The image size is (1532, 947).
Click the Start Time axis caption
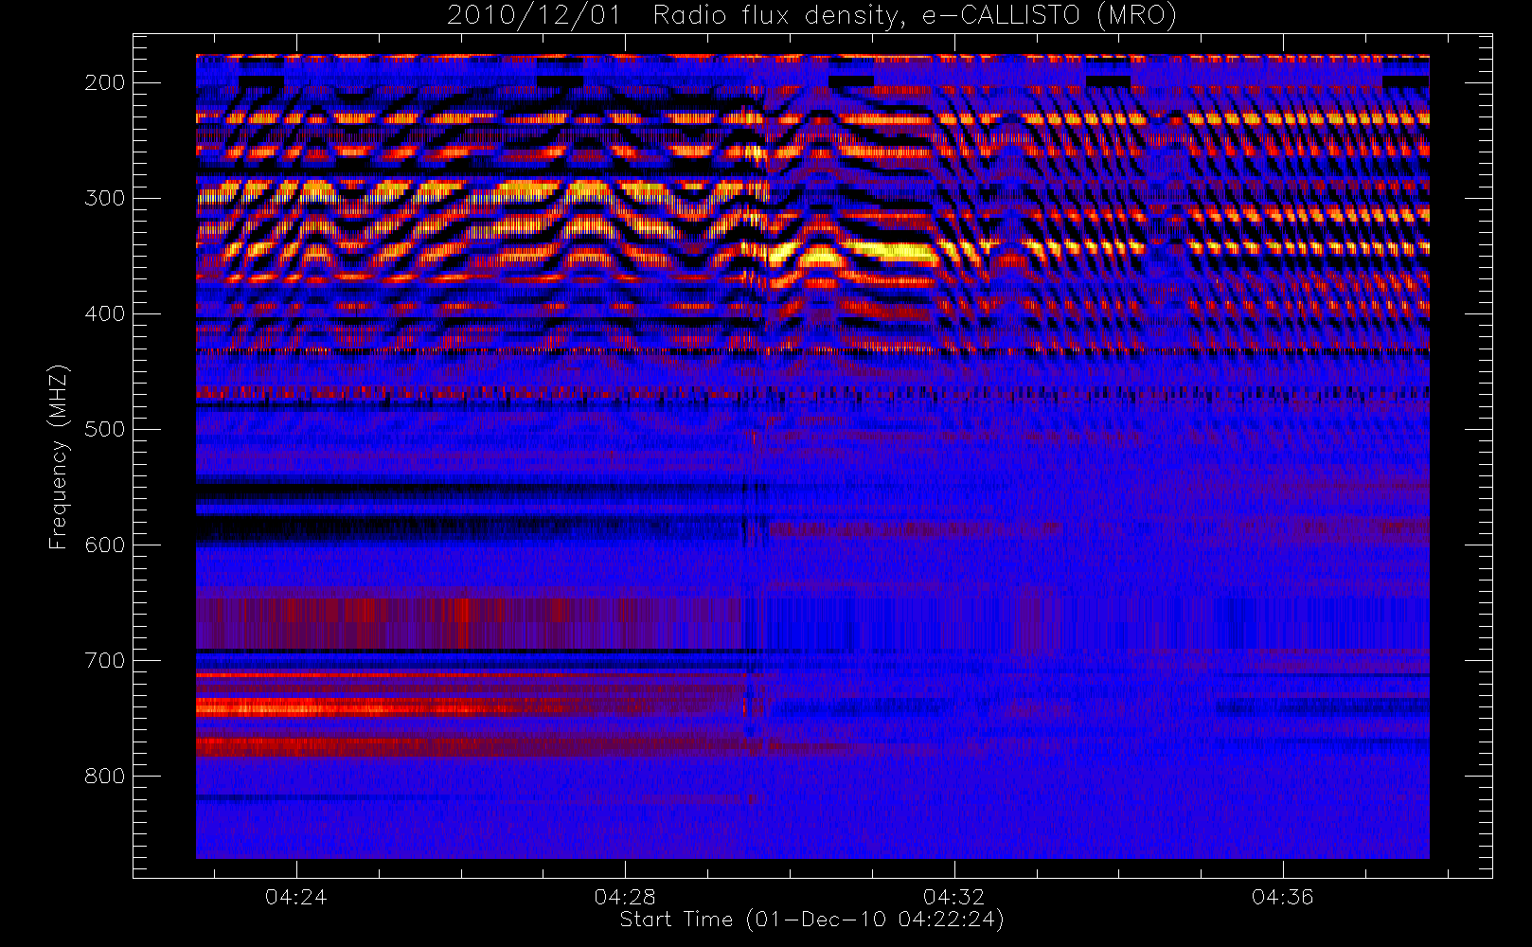[x=811, y=920]
